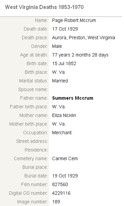
Task: Click the birth date 15 Jul 1852
Action: [x=64, y=63]
